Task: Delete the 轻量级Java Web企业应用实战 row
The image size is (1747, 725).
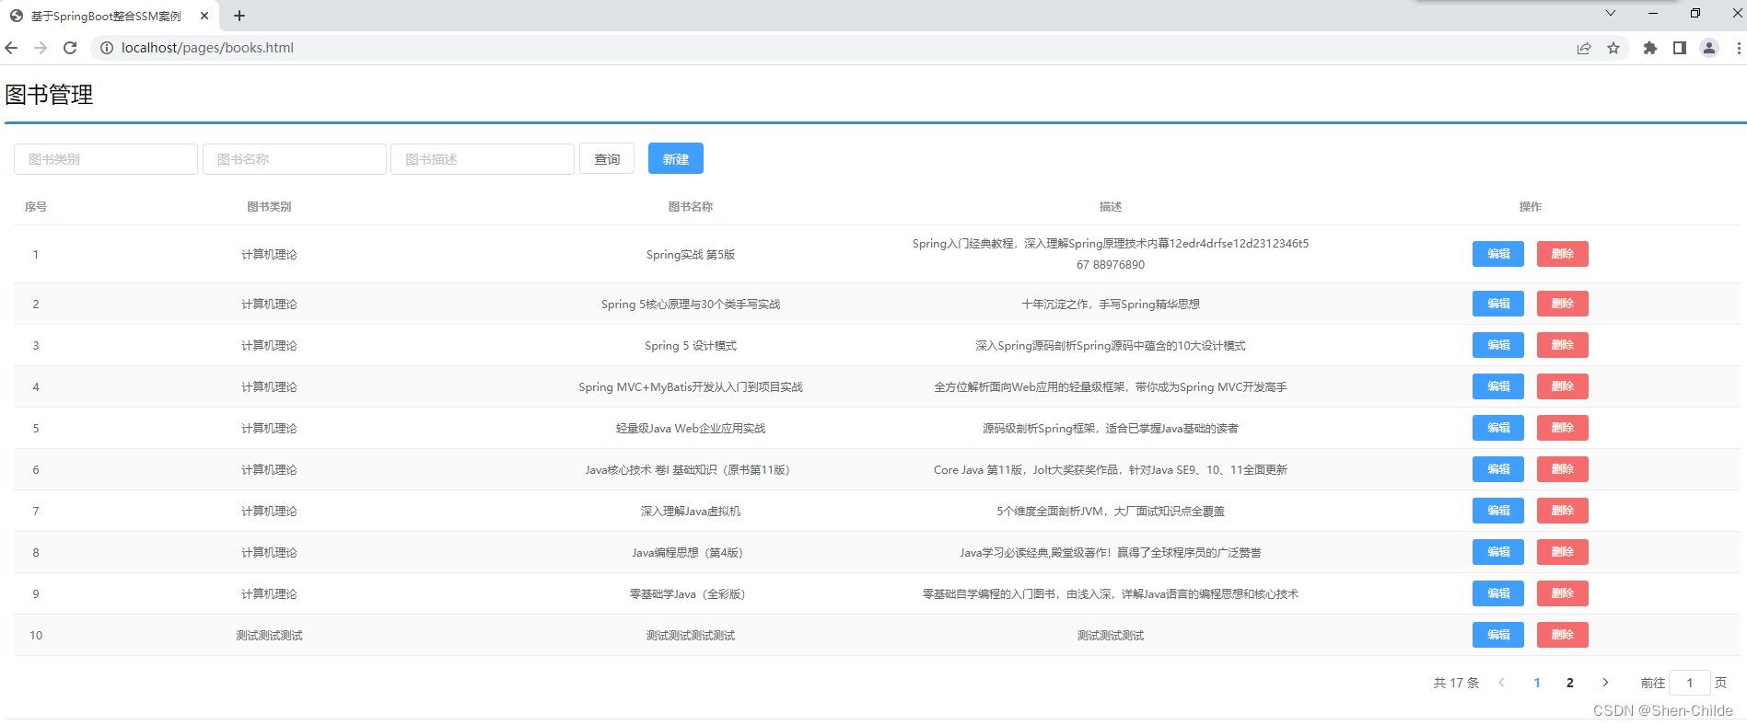Action: click(1563, 428)
